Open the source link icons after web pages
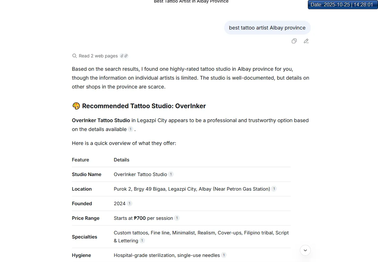The height and width of the screenshot is (262, 378). [x=124, y=56]
